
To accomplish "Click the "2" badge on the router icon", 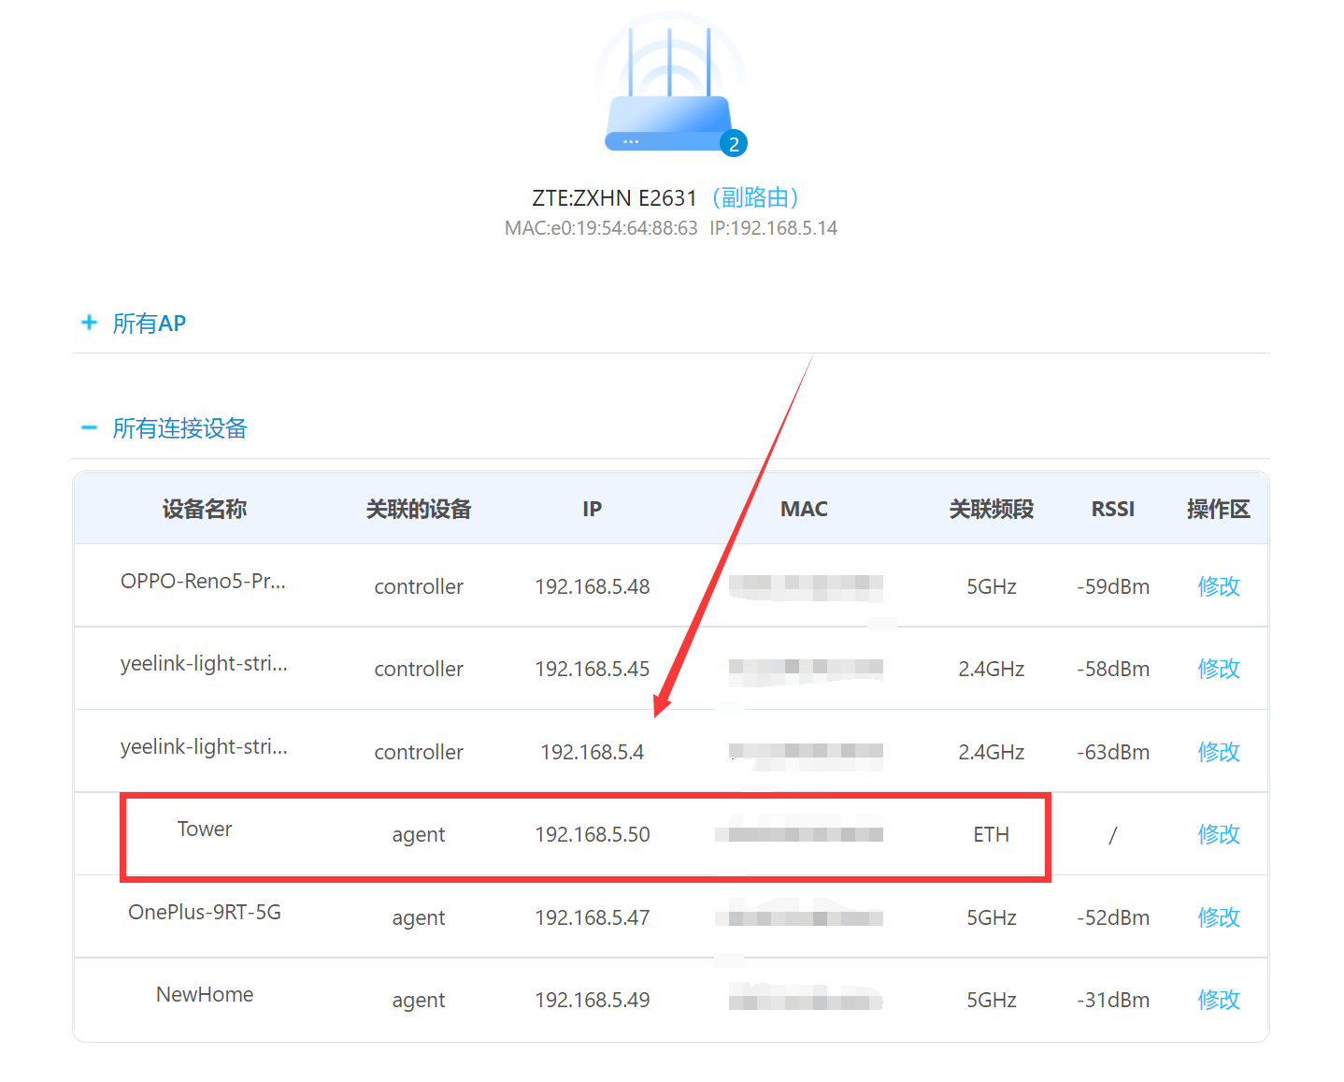I will click(x=735, y=142).
